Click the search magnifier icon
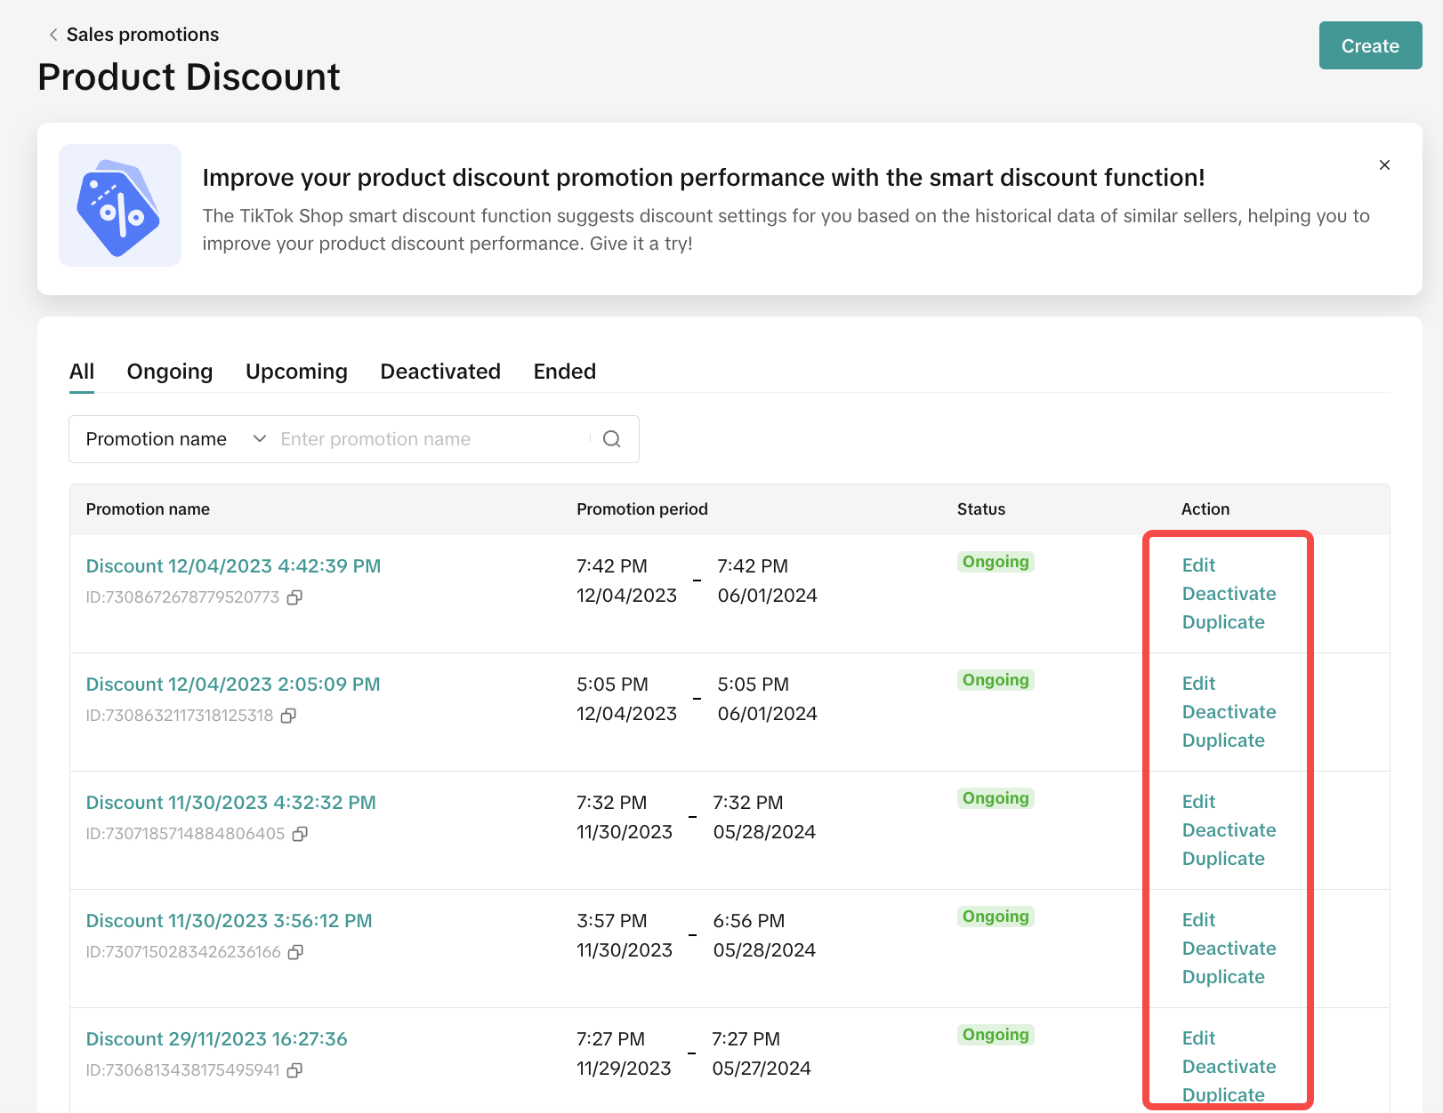The height and width of the screenshot is (1113, 1443). (612, 439)
